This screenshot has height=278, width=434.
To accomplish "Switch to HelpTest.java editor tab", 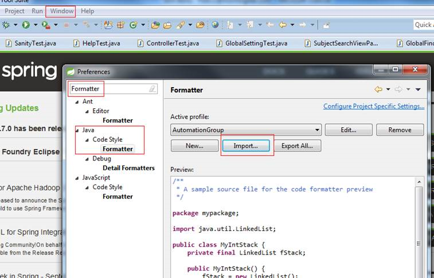I will (x=97, y=43).
